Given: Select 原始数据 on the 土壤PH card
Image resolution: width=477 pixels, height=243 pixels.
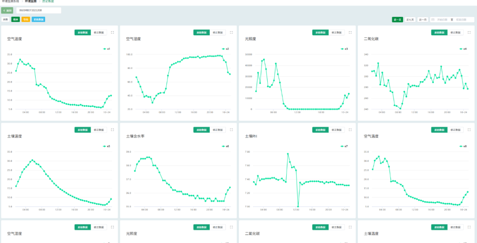Looking at the screenshot, I should pos(320,130).
